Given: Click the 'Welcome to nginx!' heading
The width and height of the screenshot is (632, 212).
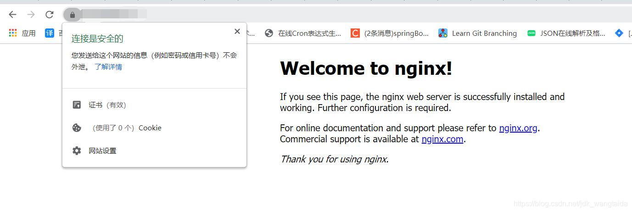Looking at the screenshot, I should pyautogui.click(x=366, y=68).
